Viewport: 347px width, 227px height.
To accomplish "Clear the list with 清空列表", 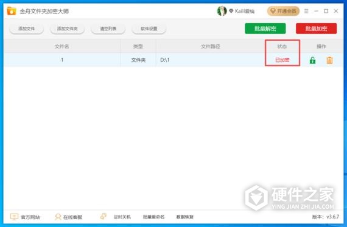I will [108, 29].
